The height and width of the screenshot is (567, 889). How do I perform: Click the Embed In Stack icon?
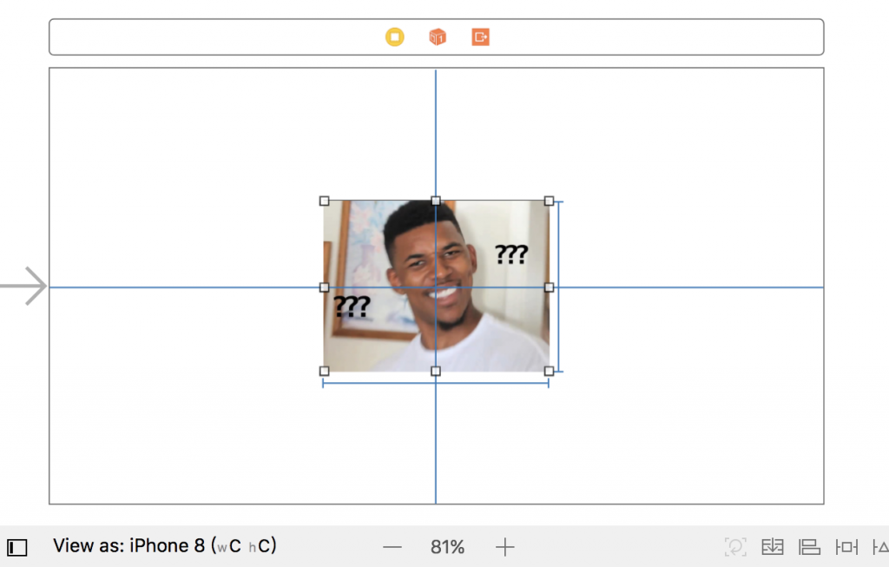click(x=772, y=547)
